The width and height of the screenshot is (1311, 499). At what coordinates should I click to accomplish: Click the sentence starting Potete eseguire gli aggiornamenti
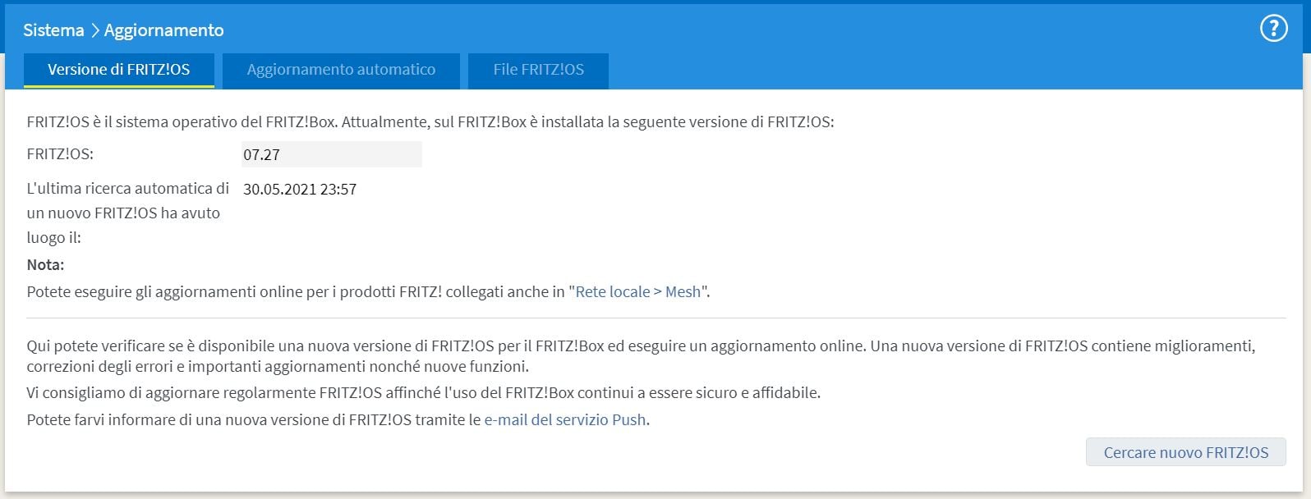(296, 291)
